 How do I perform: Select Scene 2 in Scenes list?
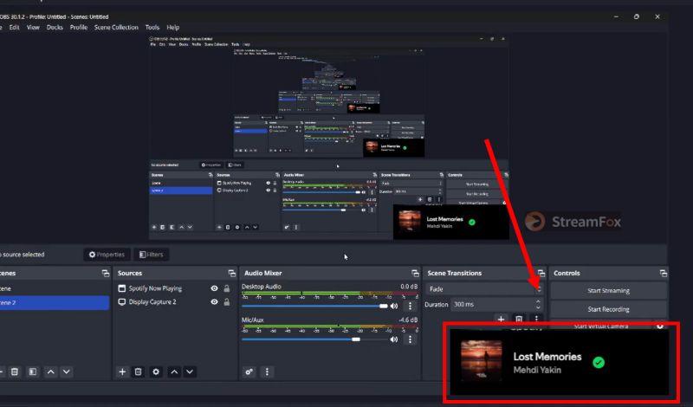[x=54, y=302]
